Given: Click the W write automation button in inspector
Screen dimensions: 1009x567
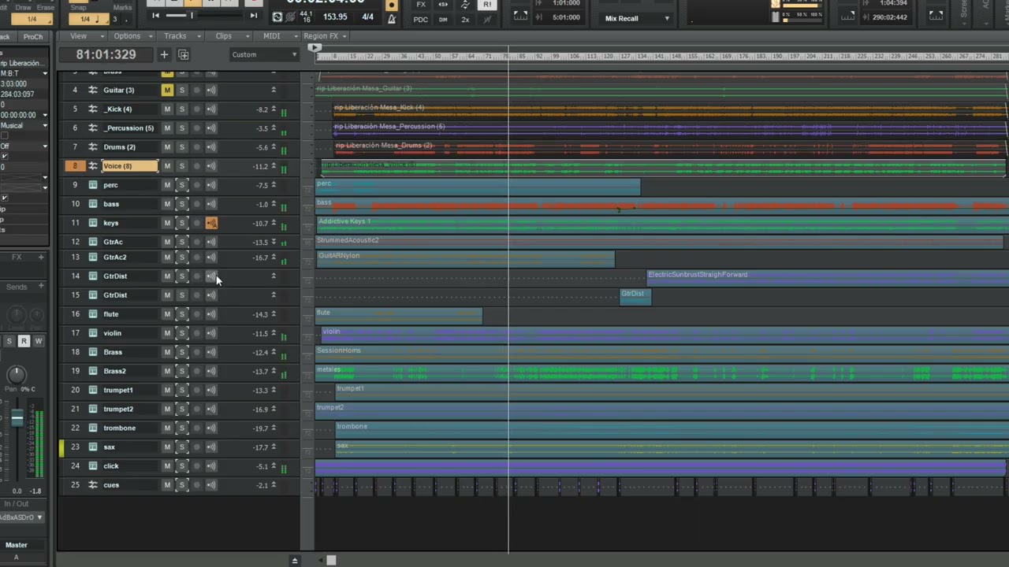Looking at the screenshot, I should (38, 341).
